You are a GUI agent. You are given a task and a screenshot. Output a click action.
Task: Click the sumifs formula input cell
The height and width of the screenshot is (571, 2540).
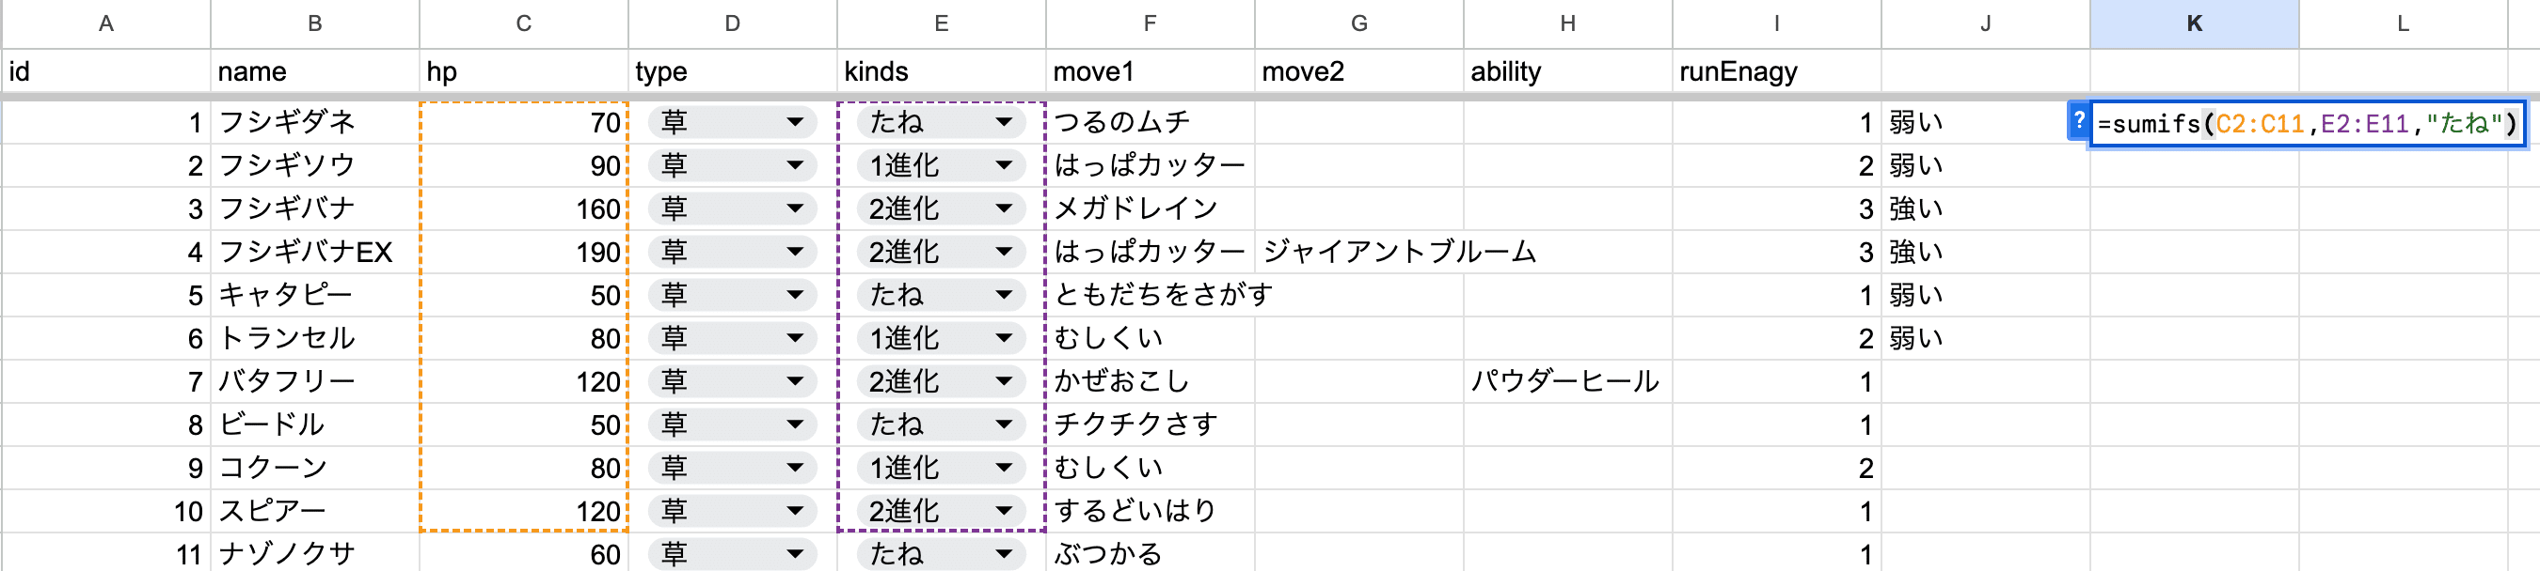2308,123
